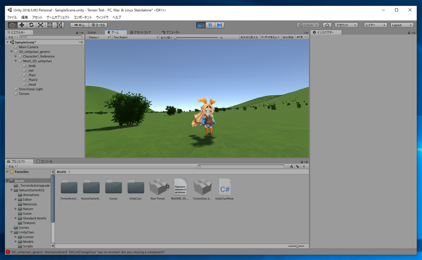Click the Hierarchy search field

pyautogui.click(x=51, y=37)
